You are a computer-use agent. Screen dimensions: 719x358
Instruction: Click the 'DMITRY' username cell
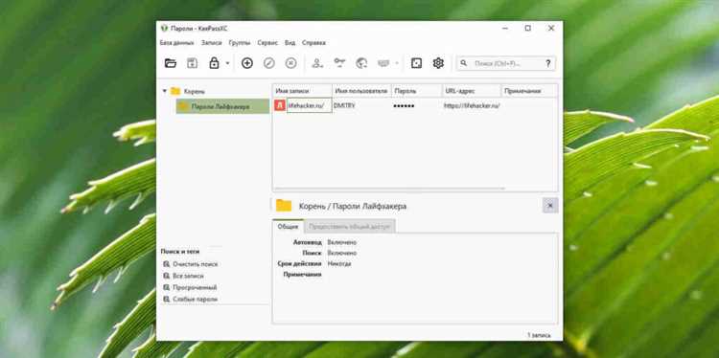[344, 105]
